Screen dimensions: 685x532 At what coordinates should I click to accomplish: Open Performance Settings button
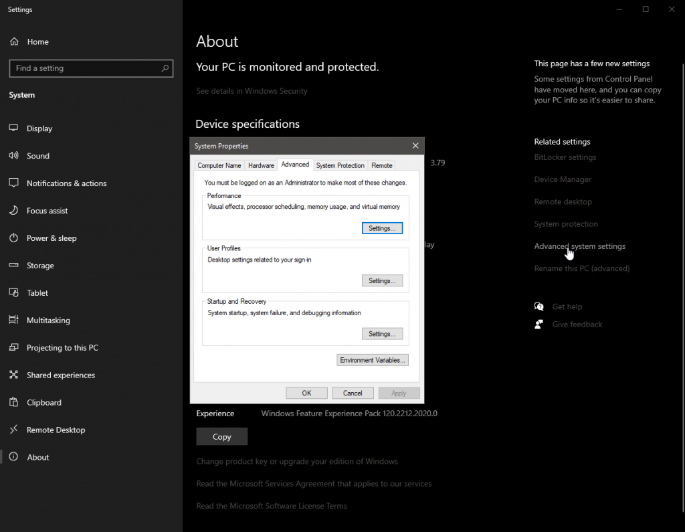click(382, 228)
